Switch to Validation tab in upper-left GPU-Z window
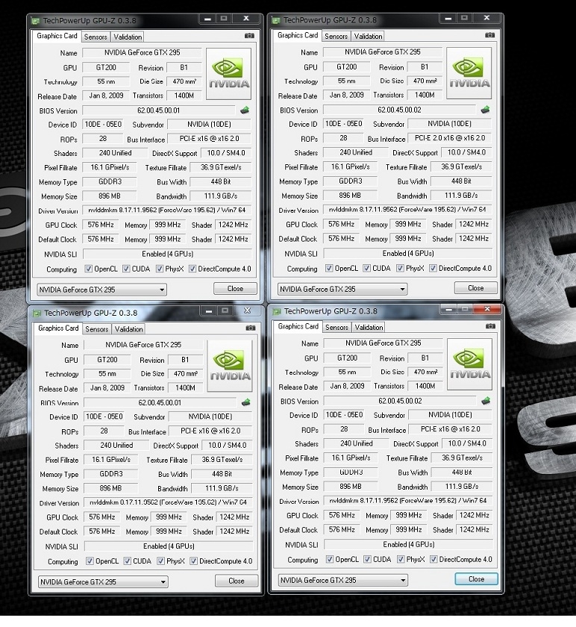Screen dimensions: 576x627 (x=128, y=37)
